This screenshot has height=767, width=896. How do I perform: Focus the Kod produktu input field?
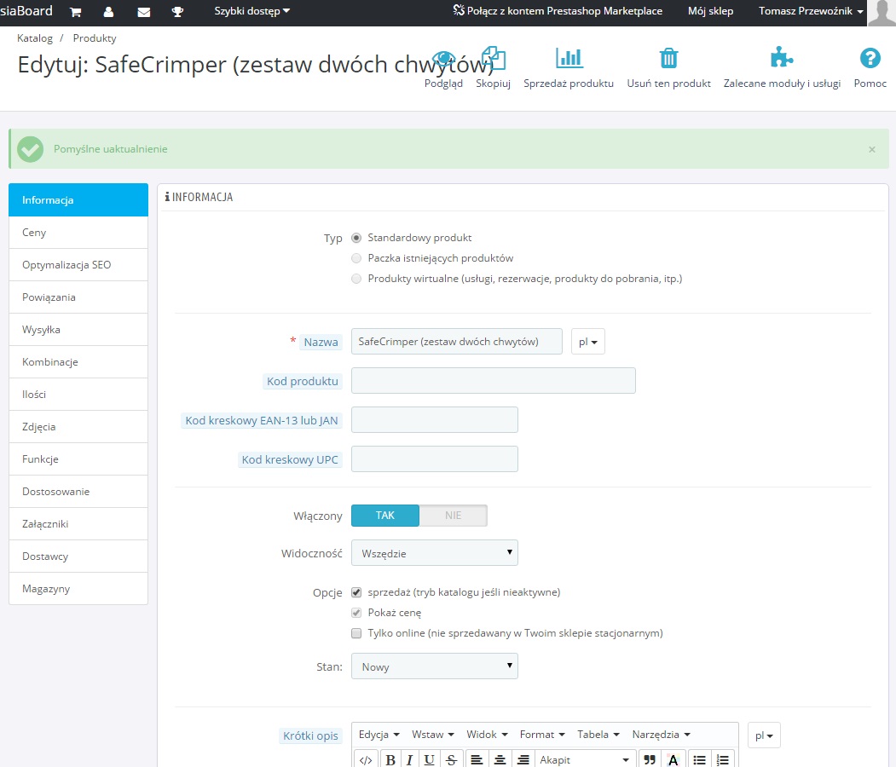(x=493, y=380)
